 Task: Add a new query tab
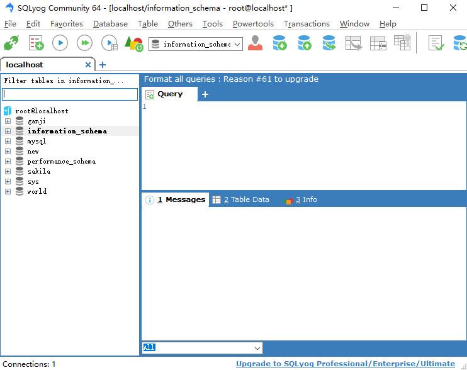[205, 94]
